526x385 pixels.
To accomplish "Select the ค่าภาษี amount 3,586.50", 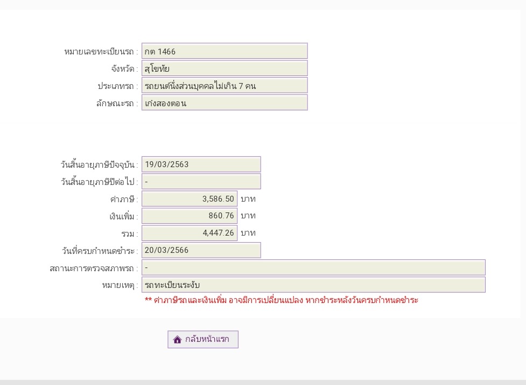I will [189, 198].
